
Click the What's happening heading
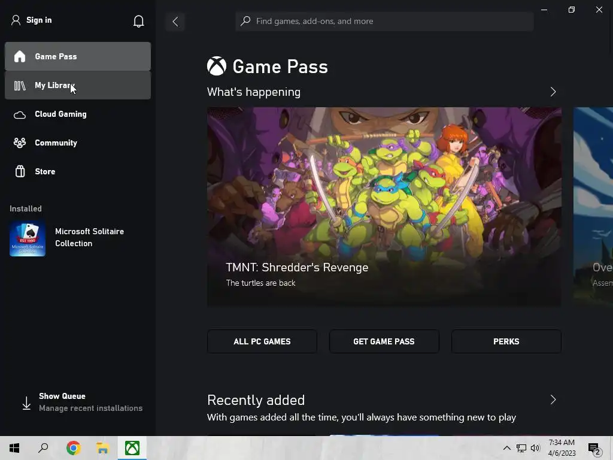254,92
